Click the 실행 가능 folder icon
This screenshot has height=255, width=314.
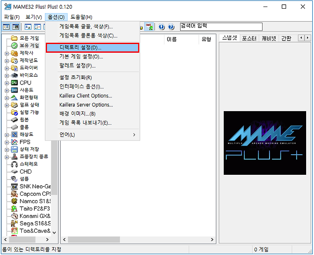14,112
